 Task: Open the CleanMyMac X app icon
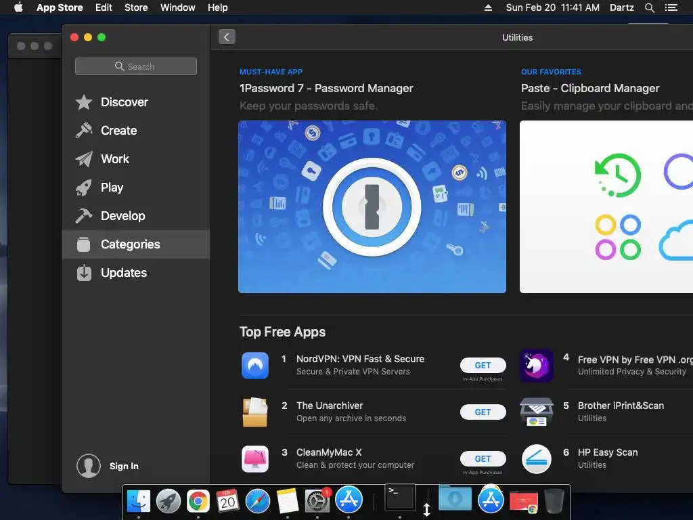(255, 459)
